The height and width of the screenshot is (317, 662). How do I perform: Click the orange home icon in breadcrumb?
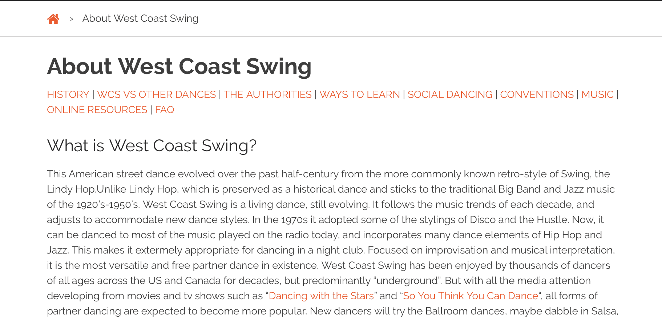coord(53,19)
